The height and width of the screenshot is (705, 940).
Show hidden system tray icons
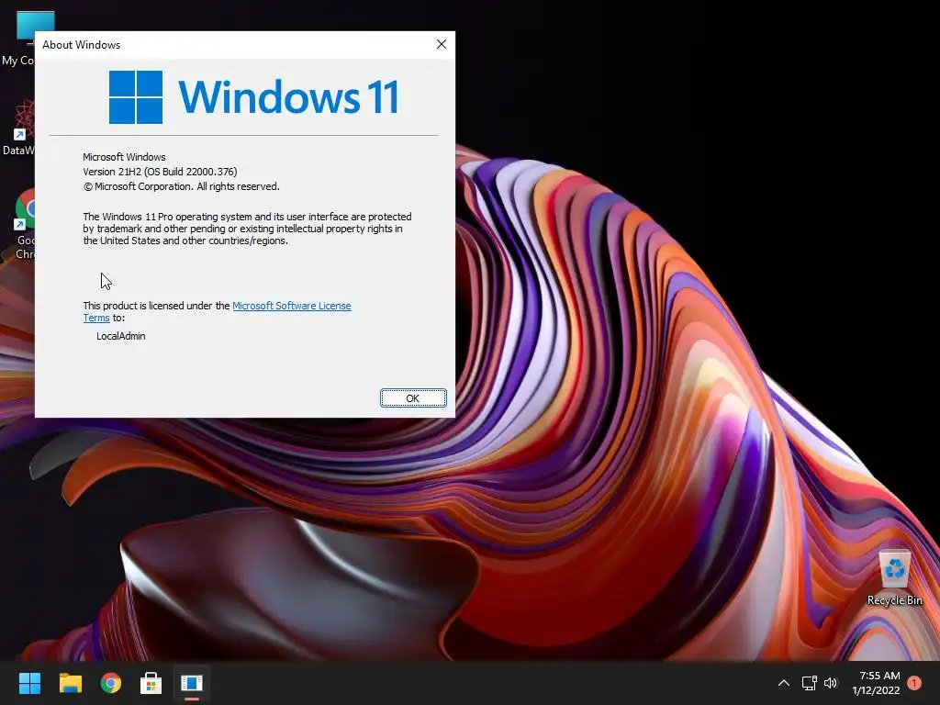pos(784,683)
